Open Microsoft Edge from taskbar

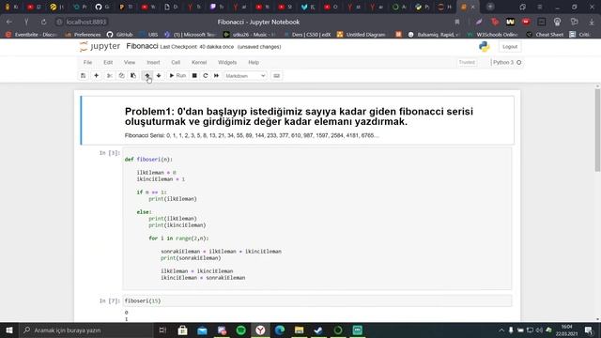280,330
